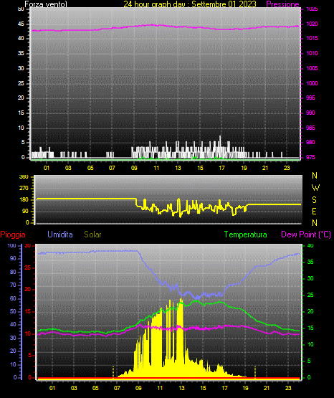Click the red Pioggia legend label

pyautogui.click(x=13, y=234)
